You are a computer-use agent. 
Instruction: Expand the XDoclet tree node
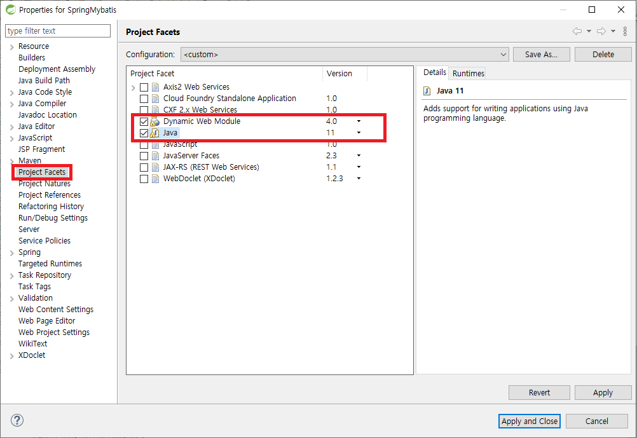[x=12, y=356]
